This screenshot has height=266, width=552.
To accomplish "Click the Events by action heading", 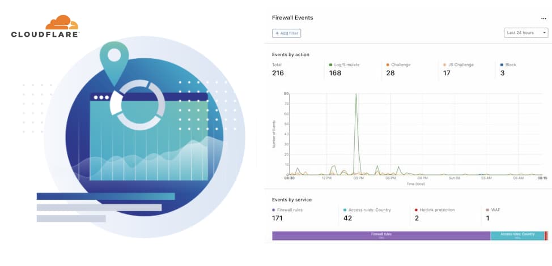I will (291, 54).
